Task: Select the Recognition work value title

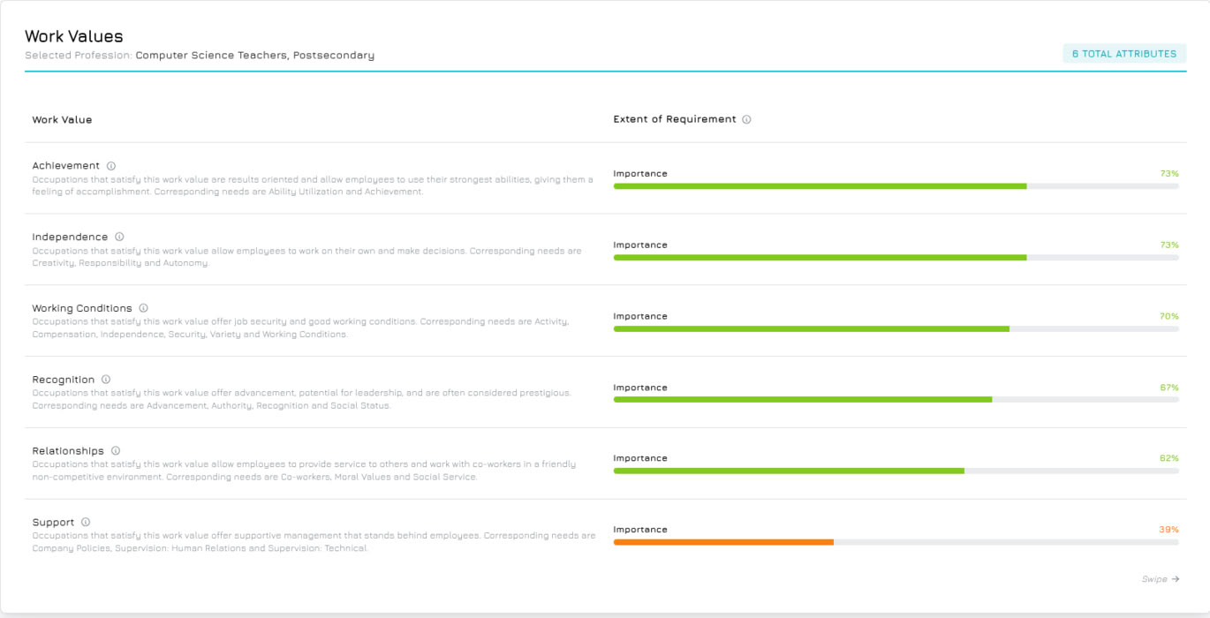Action: click(x=63, y=380)
